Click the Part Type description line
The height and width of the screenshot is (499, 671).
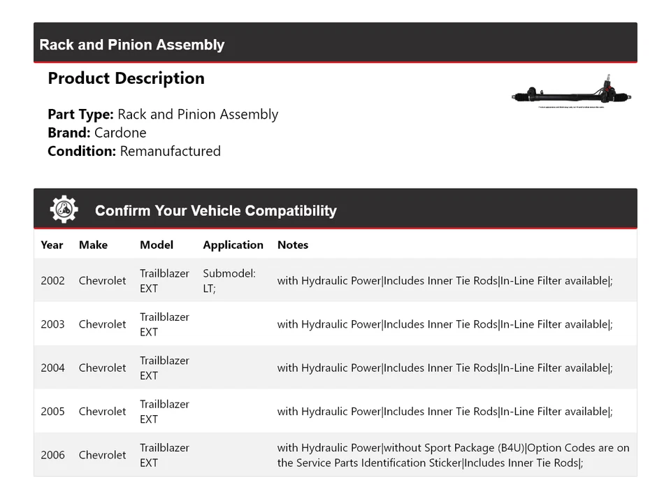pos(163,115)
